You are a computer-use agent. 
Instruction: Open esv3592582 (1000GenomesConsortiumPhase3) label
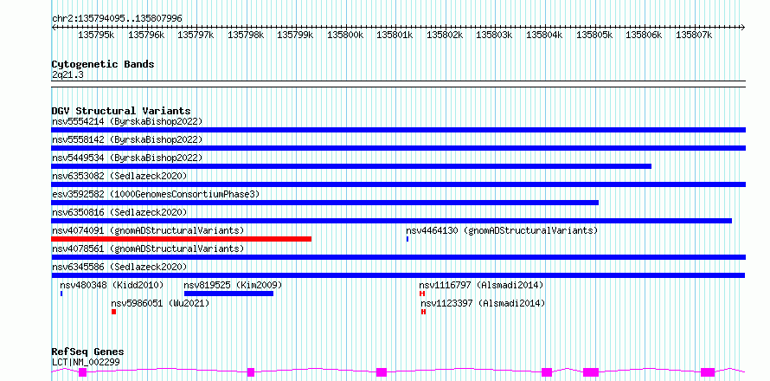[x=156, y=194]
